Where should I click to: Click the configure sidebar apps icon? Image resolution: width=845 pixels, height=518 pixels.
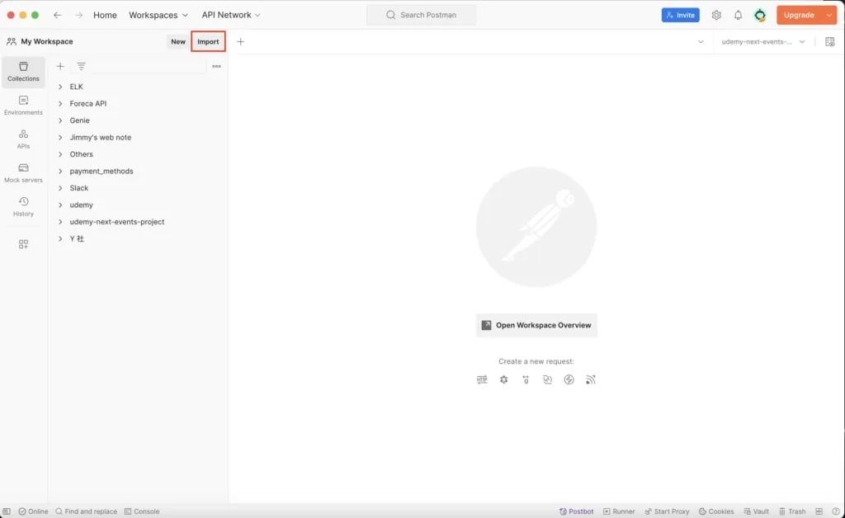point(23,244)
